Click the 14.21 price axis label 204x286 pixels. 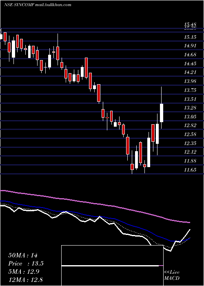point(190,72)
